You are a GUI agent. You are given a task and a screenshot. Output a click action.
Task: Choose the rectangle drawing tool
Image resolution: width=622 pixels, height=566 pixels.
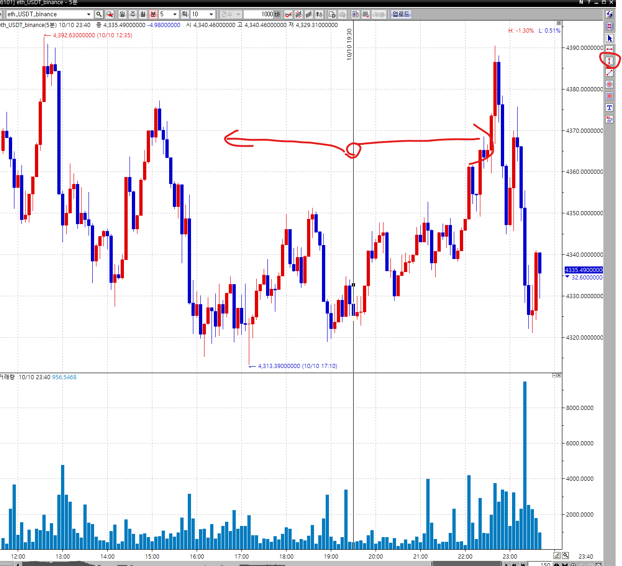[609, 96]
